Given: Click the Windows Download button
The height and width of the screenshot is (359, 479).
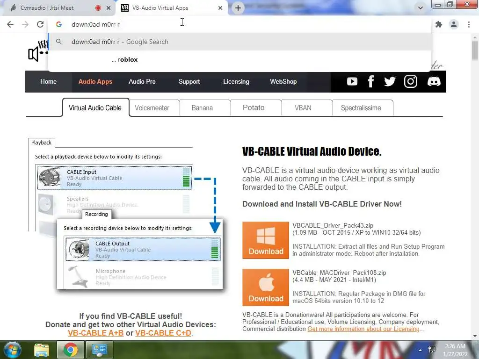Looking at the screenshot, I should click(x=266, y=240).
